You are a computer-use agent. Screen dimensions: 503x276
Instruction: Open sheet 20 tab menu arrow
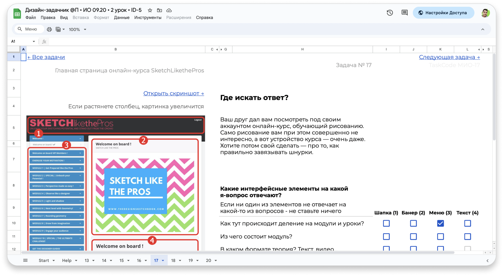[x=216, y=261]
